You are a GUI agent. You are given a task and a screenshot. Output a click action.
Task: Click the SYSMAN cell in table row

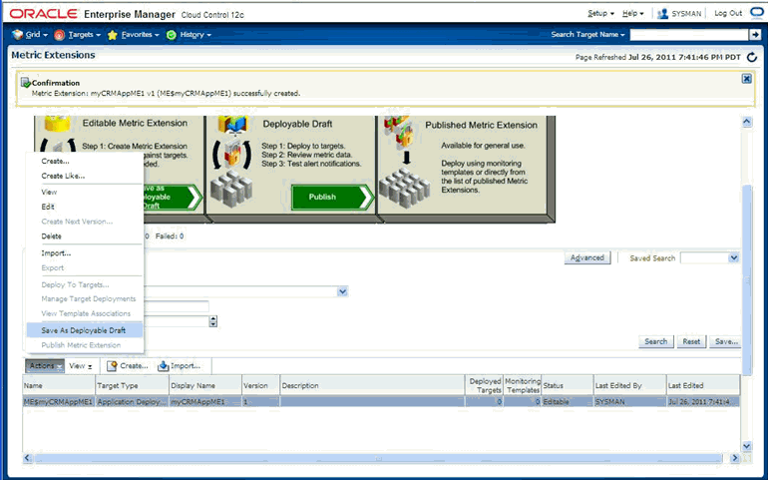(x=630, y=401)
